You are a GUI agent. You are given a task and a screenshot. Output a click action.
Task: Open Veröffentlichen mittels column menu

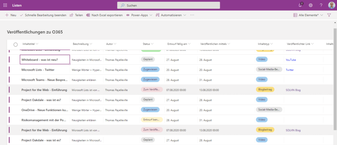click(215, 44)
